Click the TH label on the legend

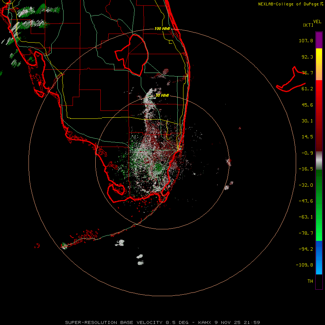(x=310, y=281)
